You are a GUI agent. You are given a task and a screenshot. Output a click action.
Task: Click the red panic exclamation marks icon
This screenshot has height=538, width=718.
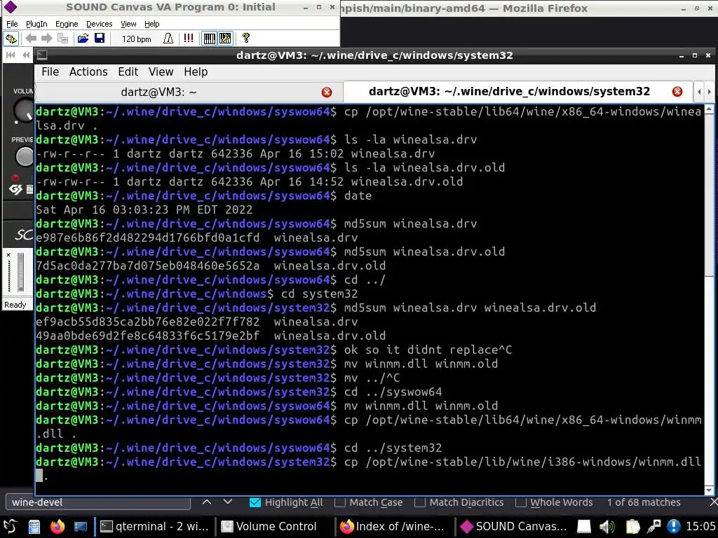point(188,38)
